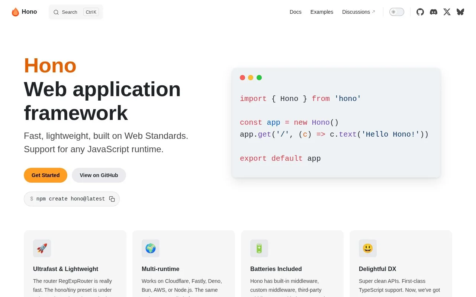The width and height of the screenshot is (476, 297).
Task: Open the Discord icon link
Action: (x=434, y=12)
